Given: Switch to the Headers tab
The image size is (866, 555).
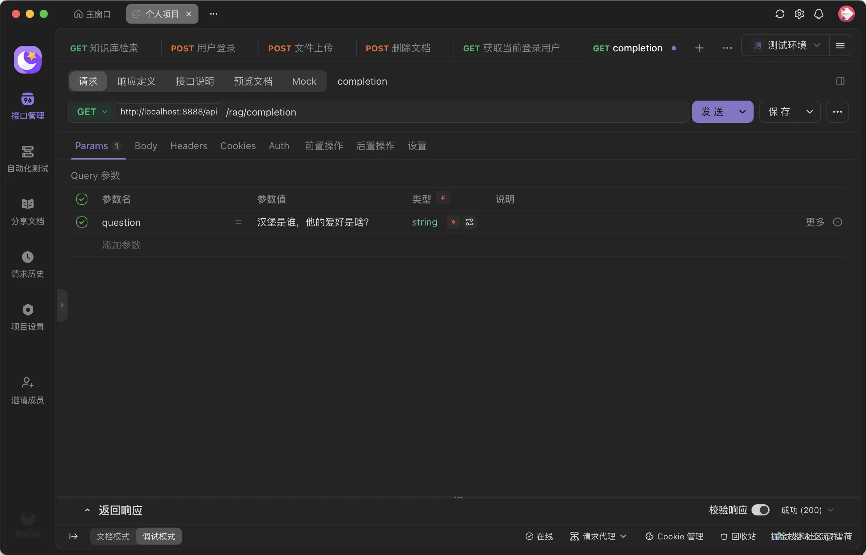Looking at the screenshot, I should coord(188,146).
